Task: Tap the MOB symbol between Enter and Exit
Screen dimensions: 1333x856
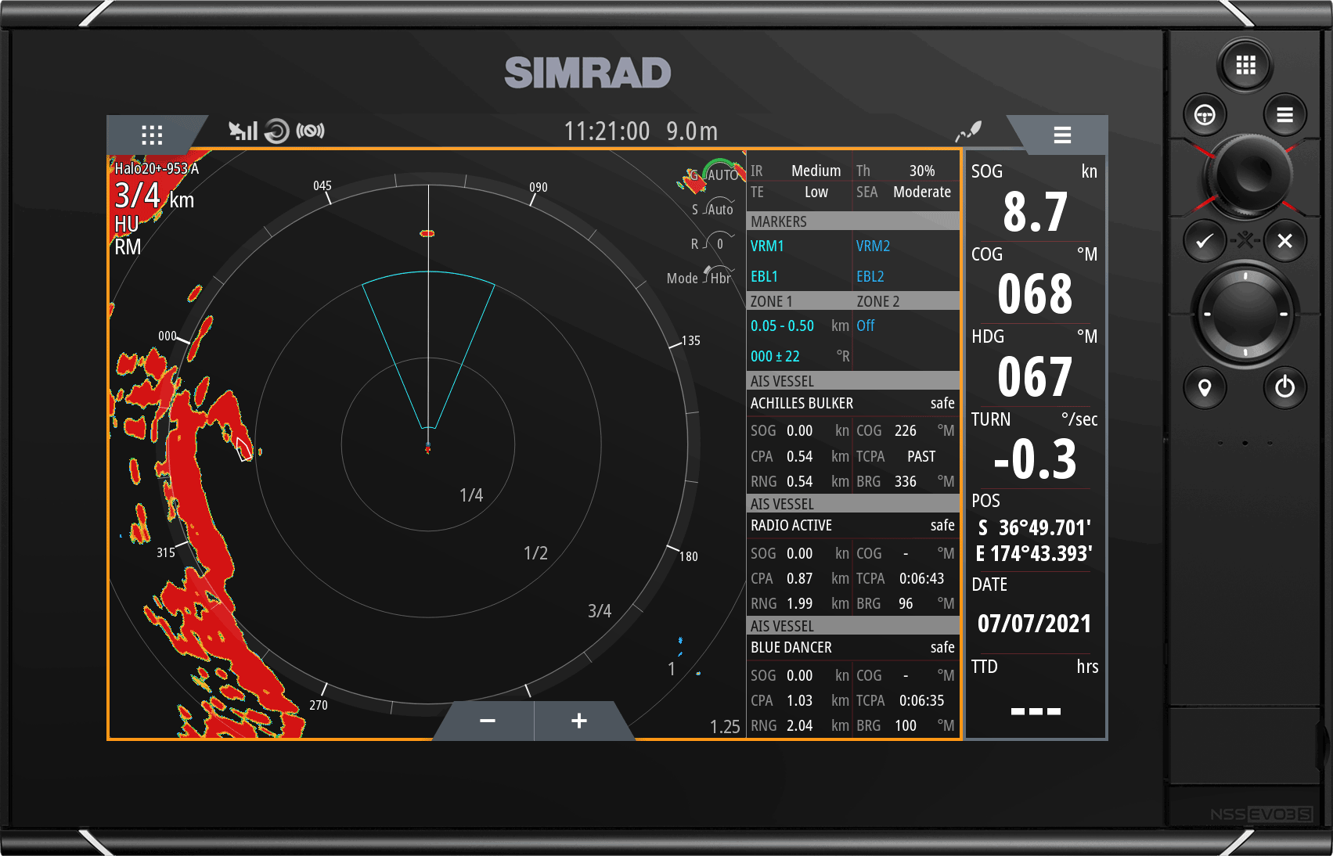Action: (1245, 240)
